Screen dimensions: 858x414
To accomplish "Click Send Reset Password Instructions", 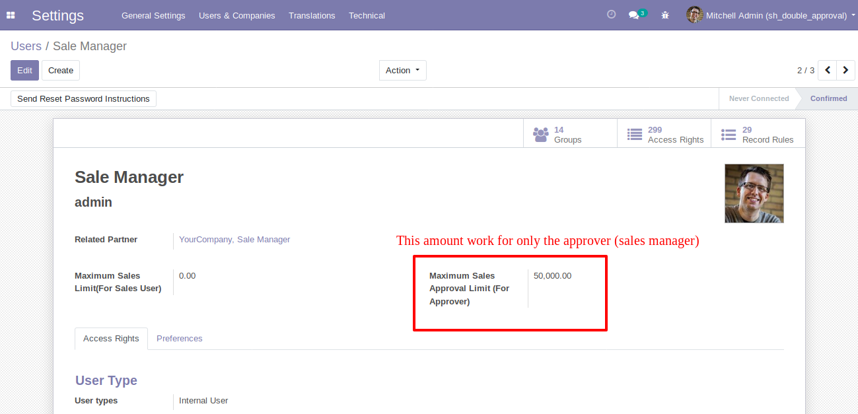I will (83, 99).
